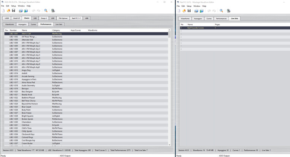Open the Deep-X library tab
The width and height of the screenshot is (290, 157).
pyautogui.click(x=44, y=18)
